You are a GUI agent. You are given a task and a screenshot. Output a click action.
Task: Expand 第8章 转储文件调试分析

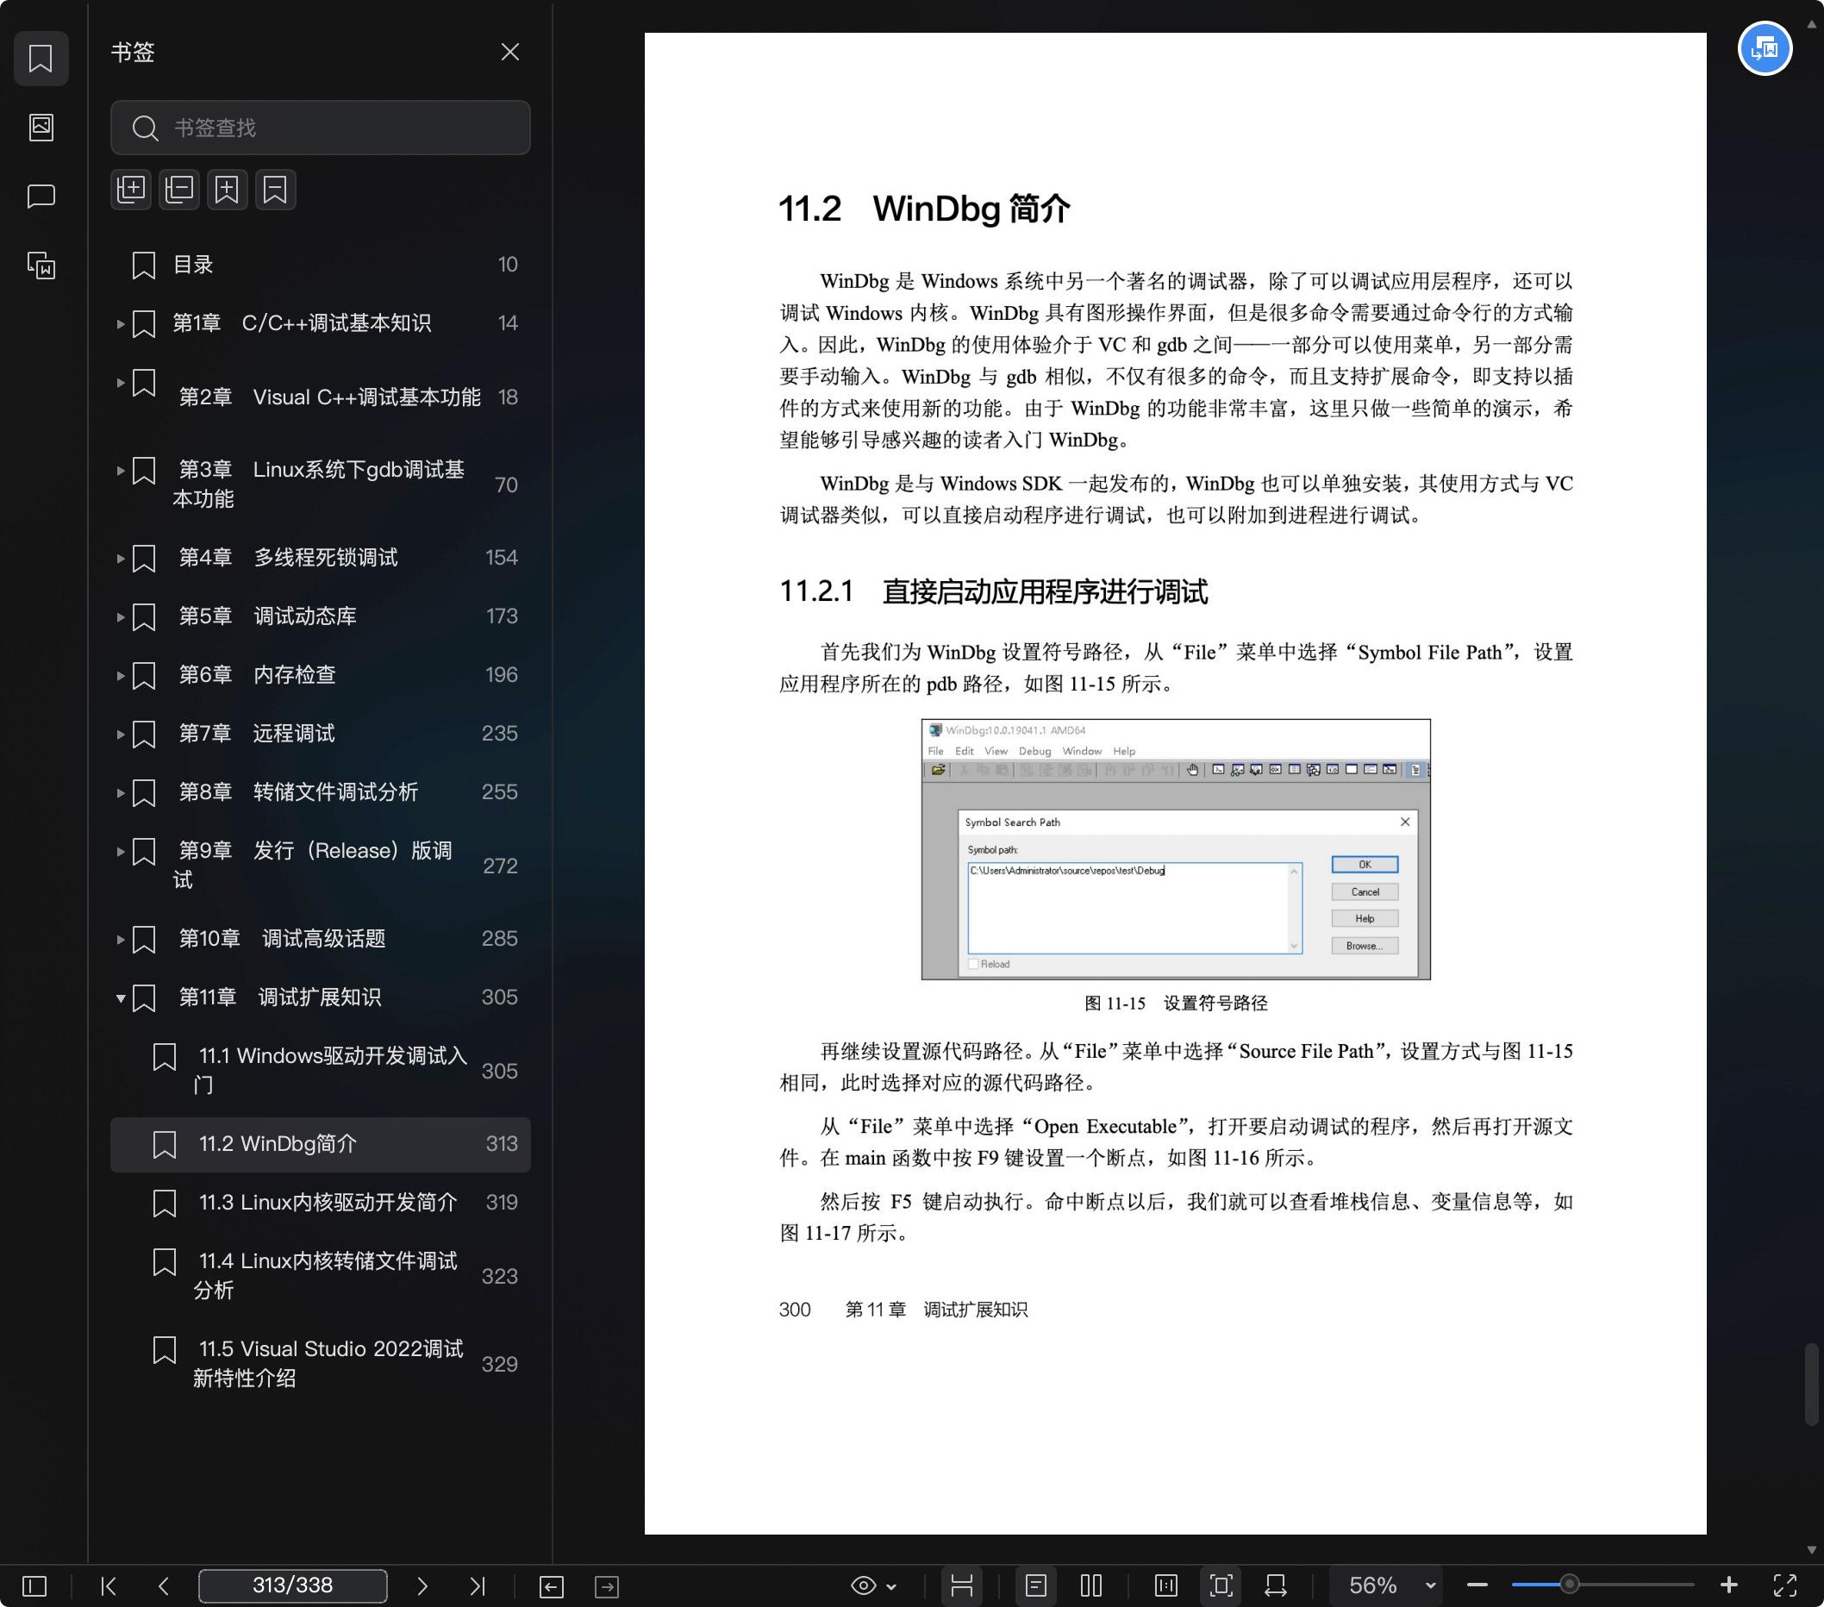point(120,792)
